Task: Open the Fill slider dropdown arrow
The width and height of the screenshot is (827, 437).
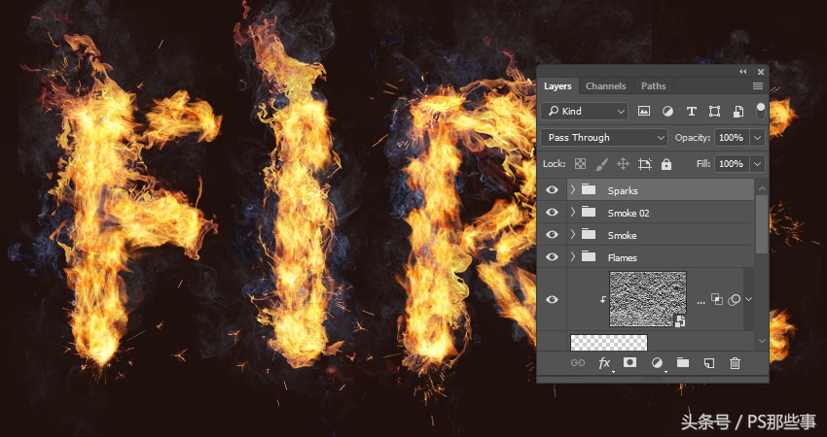Action: (757, 164)
